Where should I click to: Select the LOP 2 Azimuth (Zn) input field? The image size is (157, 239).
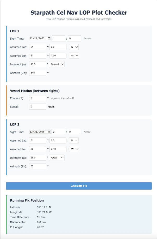pos(37,166)
